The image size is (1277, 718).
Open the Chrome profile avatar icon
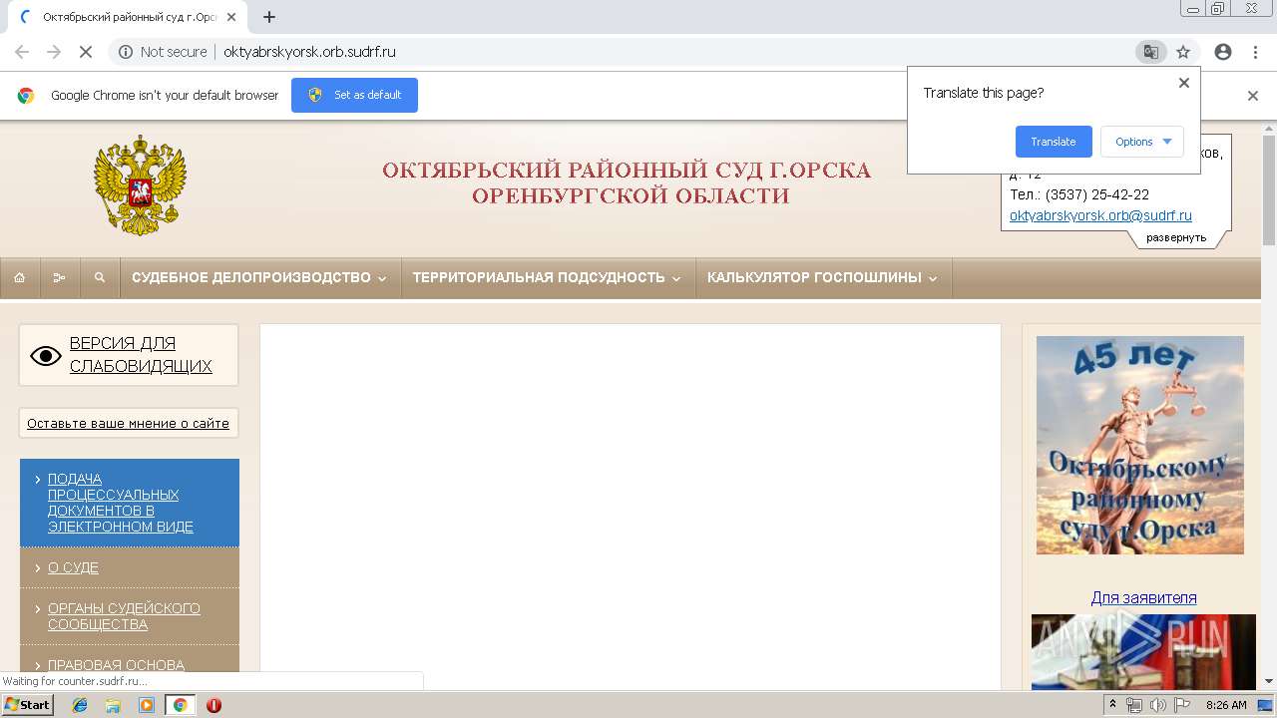click(1223, 52)
